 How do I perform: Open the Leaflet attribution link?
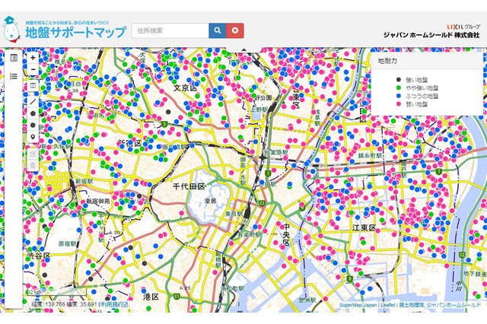coord(388,305)
